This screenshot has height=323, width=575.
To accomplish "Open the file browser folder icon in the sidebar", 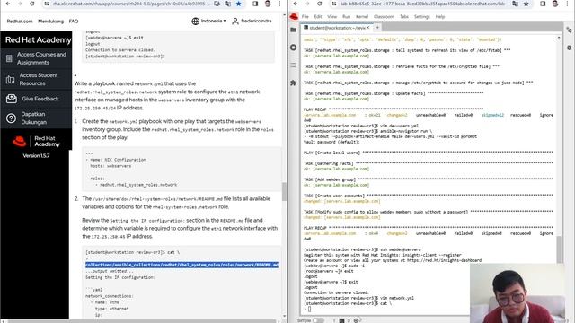I will [294, 30].
